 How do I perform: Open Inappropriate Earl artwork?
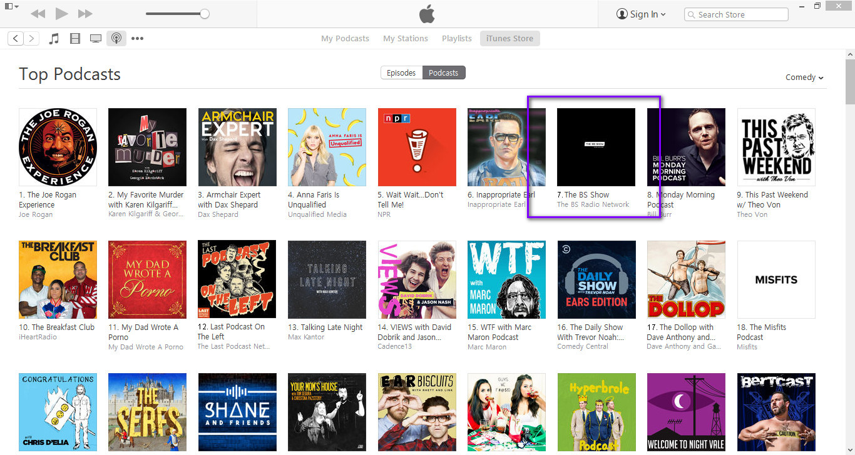[x=507, y=147]
